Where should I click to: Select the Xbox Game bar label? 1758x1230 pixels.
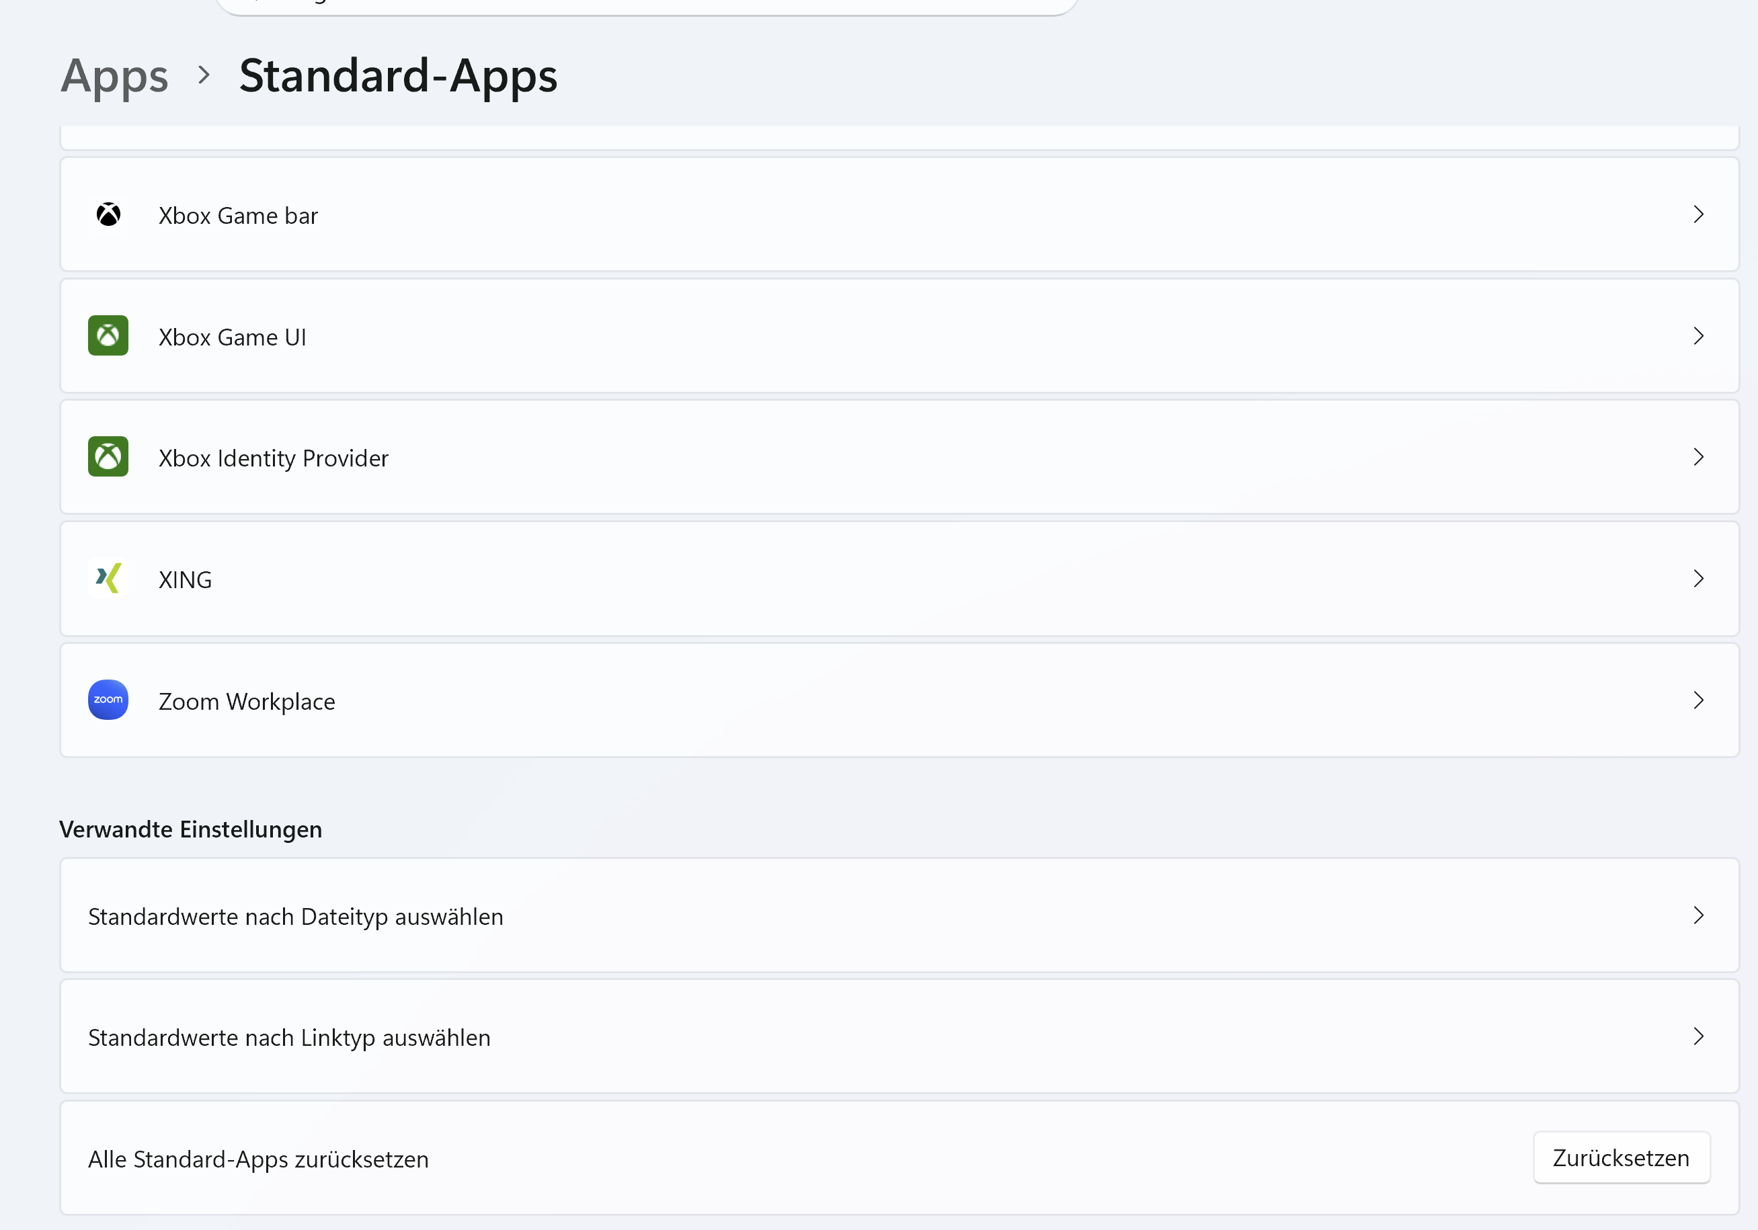[238, 216]
